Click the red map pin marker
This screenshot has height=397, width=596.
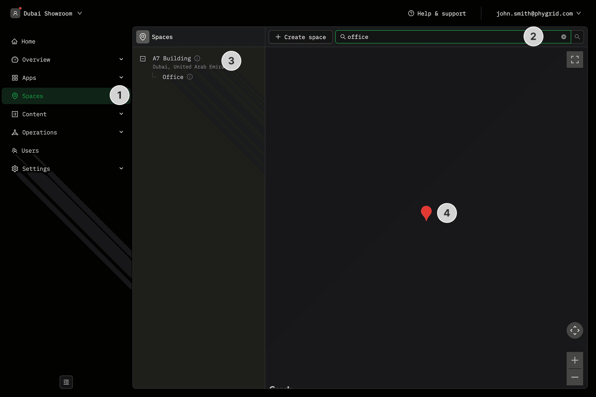tap(426, 212)
